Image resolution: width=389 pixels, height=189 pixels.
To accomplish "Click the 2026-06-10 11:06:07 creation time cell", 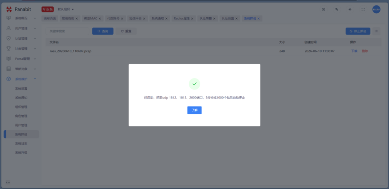I will [319, 51].
